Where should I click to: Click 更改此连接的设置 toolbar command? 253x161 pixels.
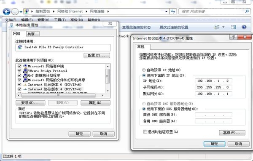click(174, 27)
